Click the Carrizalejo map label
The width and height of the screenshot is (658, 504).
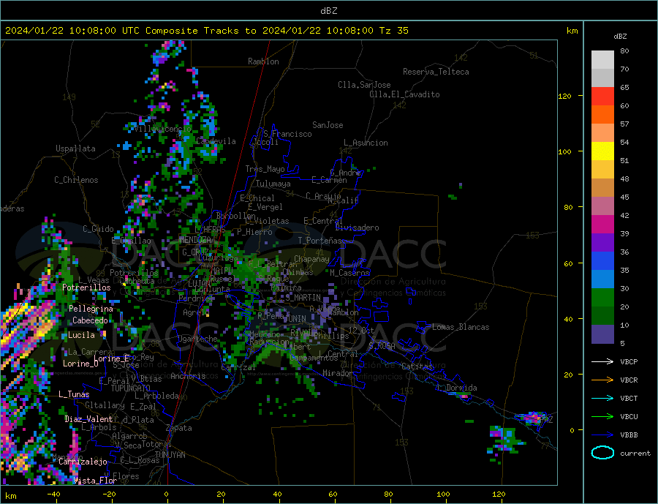click(x=83, y=462)
